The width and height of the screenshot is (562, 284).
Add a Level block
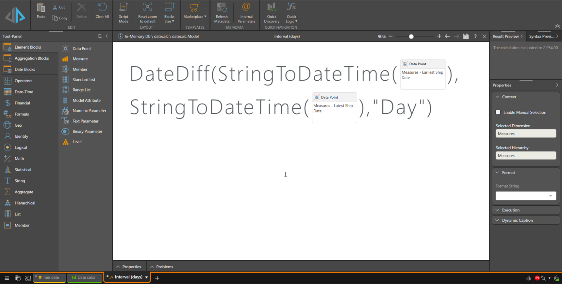pos(77,142)
